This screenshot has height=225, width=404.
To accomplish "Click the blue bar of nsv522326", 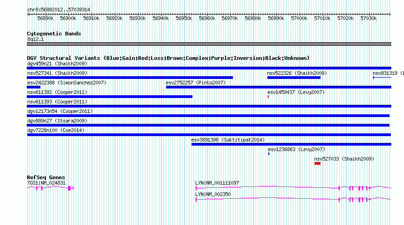I will (294, 78).
